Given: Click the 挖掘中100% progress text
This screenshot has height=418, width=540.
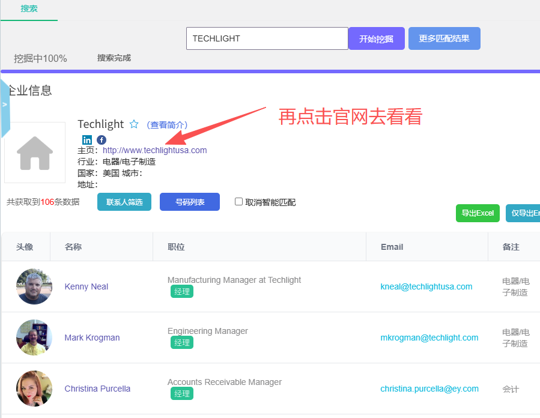Looking at the screenshot, I should (40, 58).
